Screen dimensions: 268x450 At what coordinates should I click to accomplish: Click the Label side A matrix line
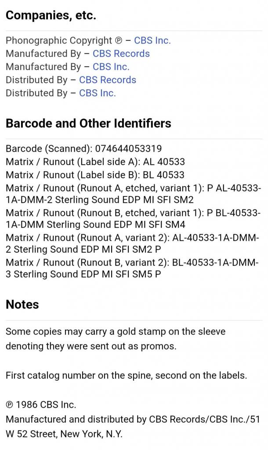[x=95, y=162]
